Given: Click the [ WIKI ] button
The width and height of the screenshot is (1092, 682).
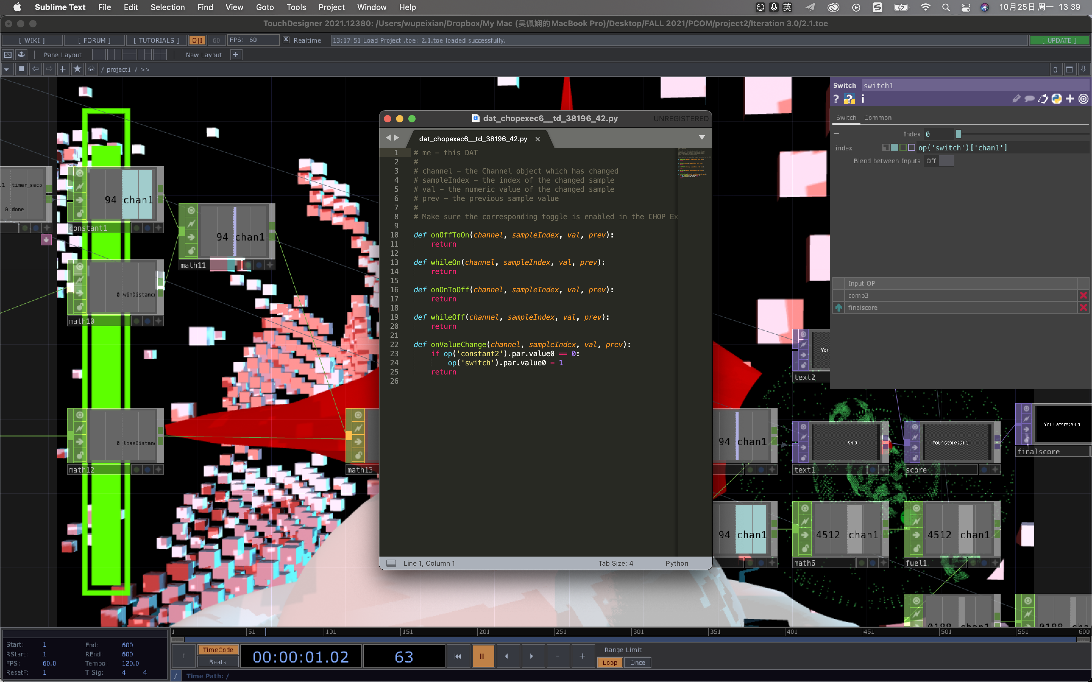Looking at the screenshot, I should coord(32,40).
